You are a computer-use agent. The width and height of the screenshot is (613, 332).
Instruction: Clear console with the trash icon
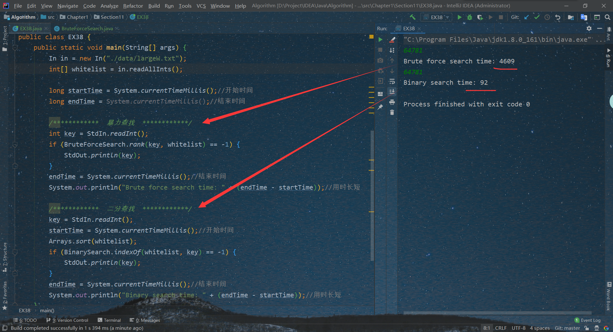tap(392, 112)
